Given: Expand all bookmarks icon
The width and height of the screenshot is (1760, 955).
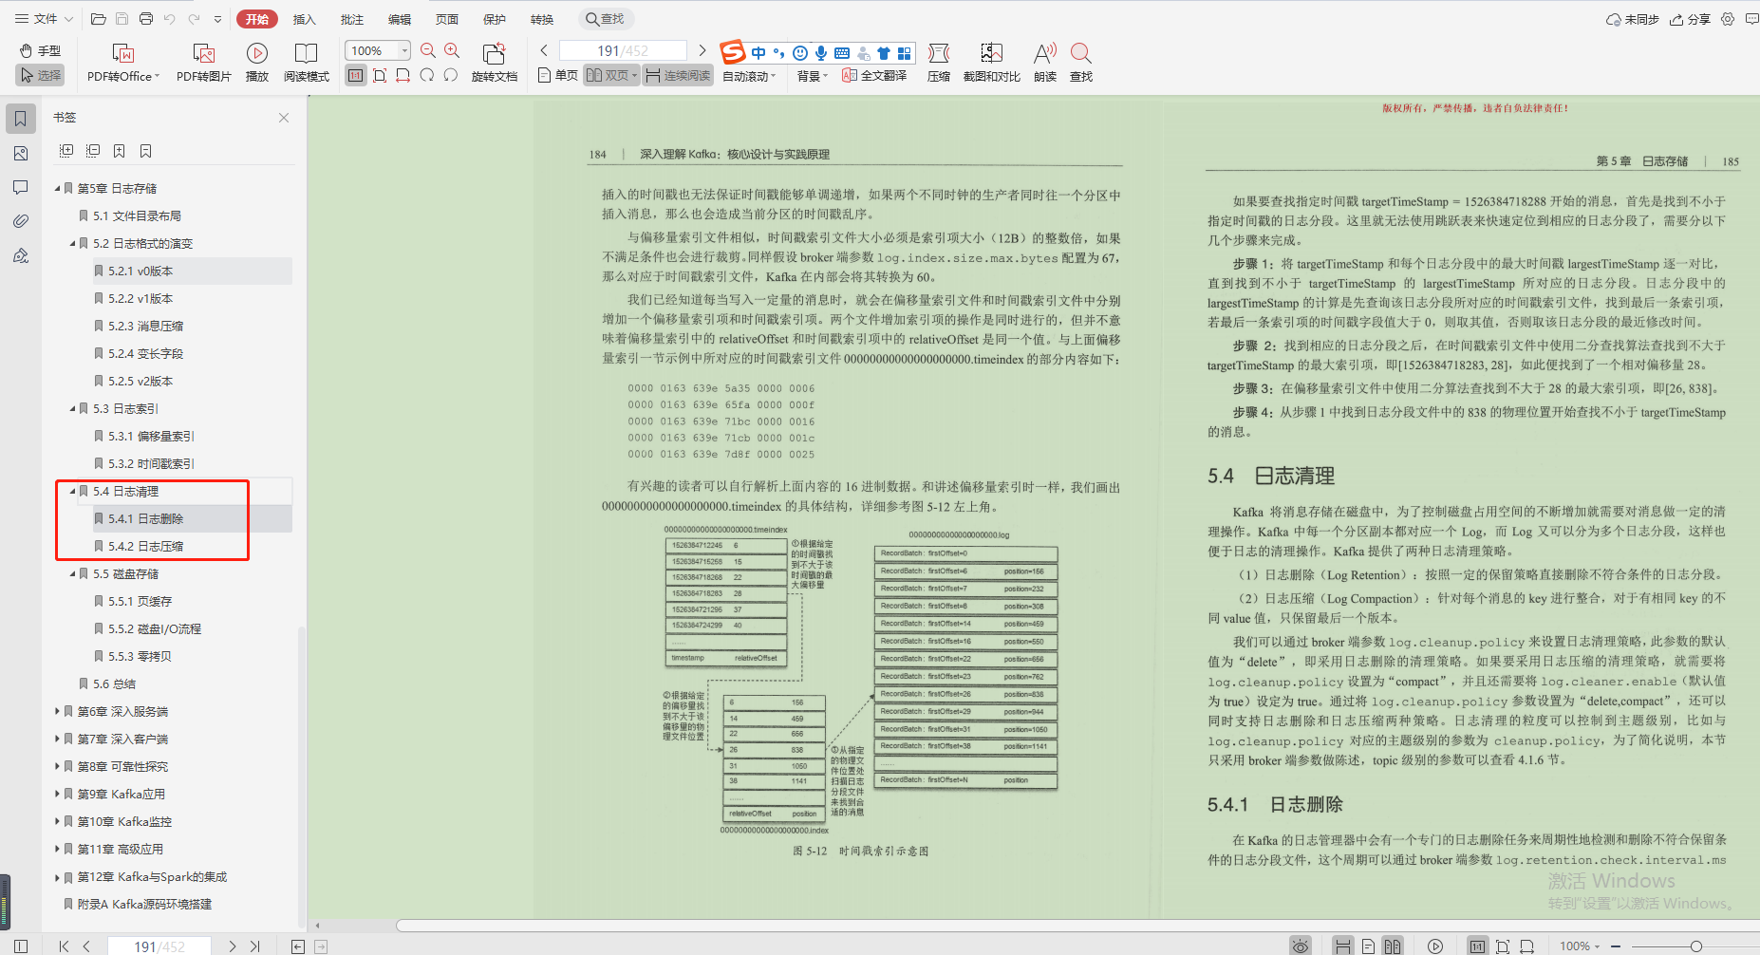Looking at the screenshot, I should [x=66, y=151].
